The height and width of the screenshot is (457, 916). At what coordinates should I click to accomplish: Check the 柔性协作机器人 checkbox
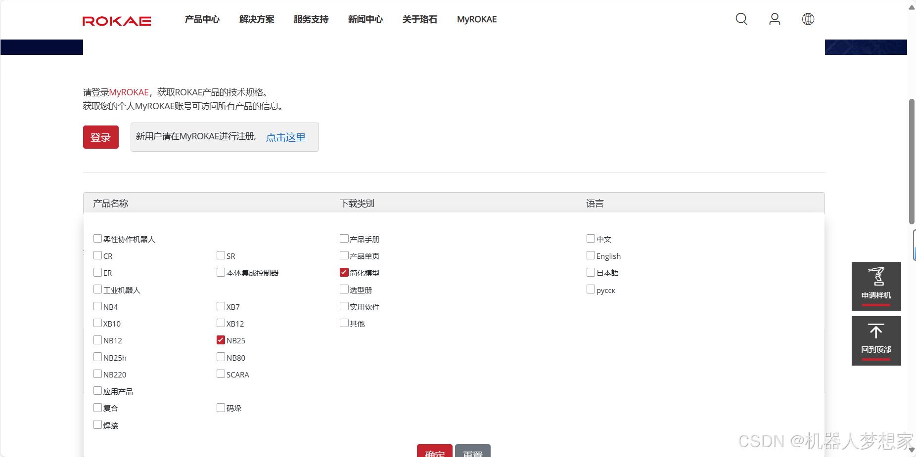(97, 239)
